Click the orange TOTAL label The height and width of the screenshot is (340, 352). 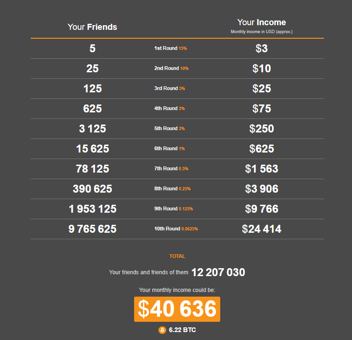coord(177,256)
